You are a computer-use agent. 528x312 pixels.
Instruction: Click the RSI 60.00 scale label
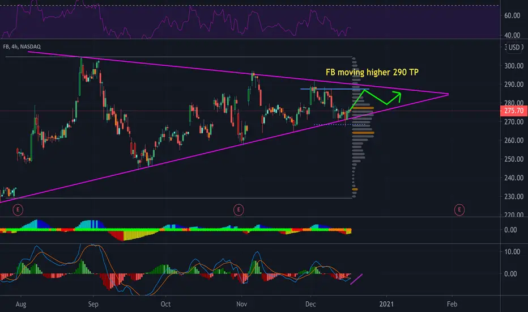pyautogui.click(x=512, y=15)
